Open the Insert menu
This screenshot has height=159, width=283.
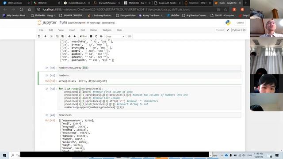72,30
